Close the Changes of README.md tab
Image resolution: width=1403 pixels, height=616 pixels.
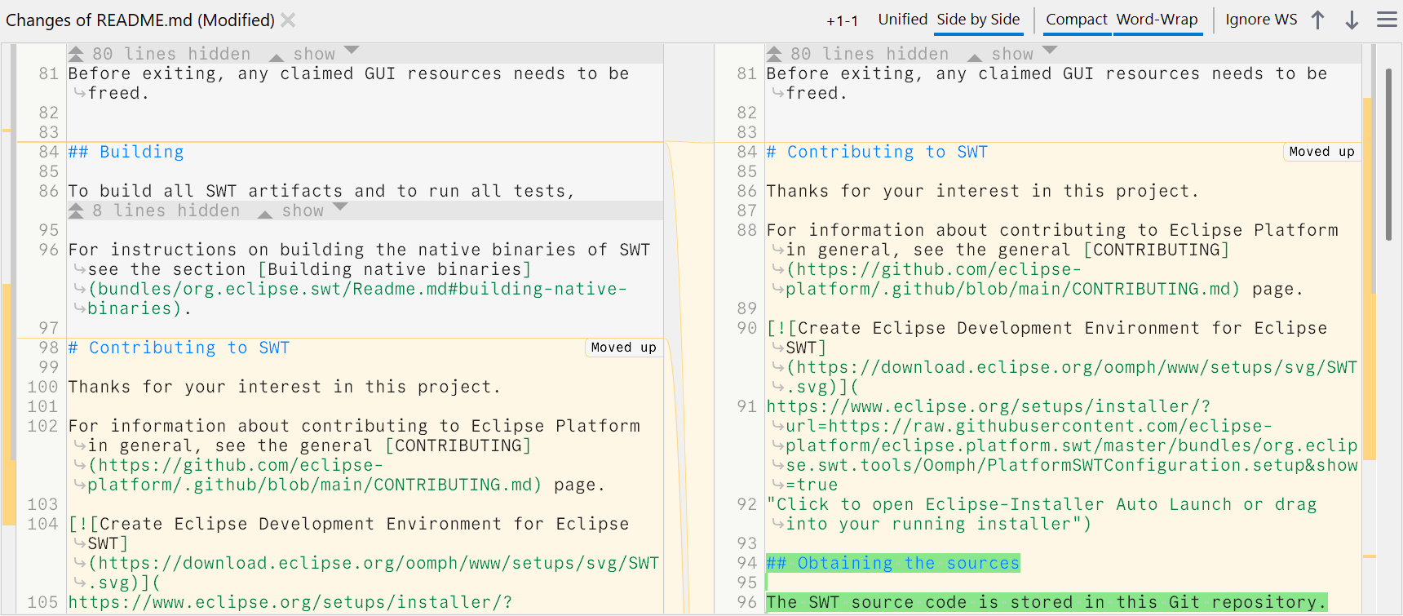point(288,20)
